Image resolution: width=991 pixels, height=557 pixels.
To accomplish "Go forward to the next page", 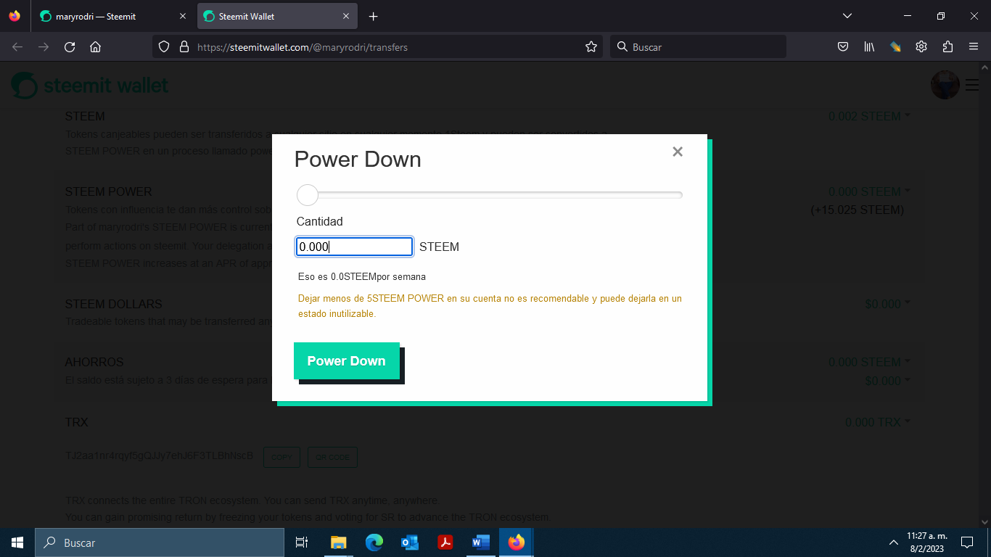I will pos(44,47).
